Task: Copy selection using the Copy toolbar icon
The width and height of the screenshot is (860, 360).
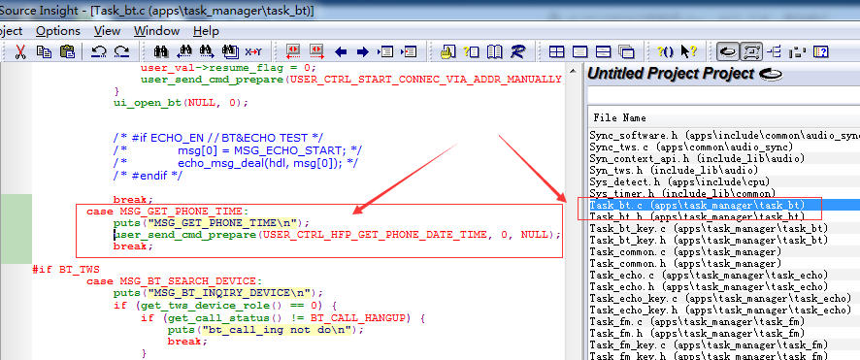Action: 44,52
